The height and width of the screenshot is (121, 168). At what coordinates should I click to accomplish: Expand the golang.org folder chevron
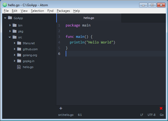tap(14, 55)
